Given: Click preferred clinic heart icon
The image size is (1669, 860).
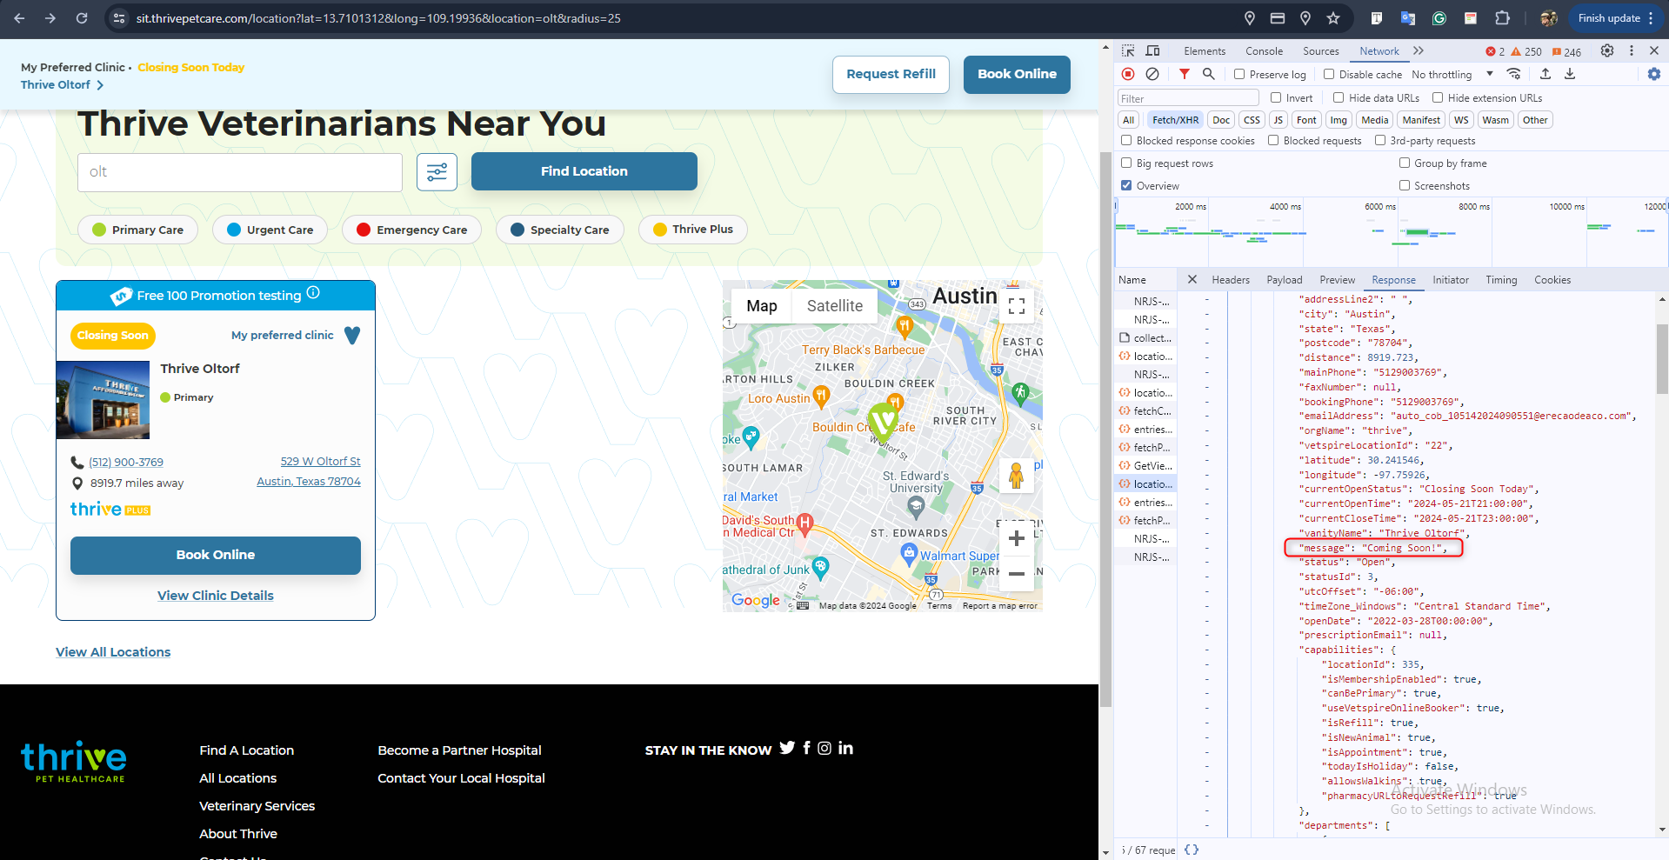Looking at the screenshot, I should click(352, 335).
